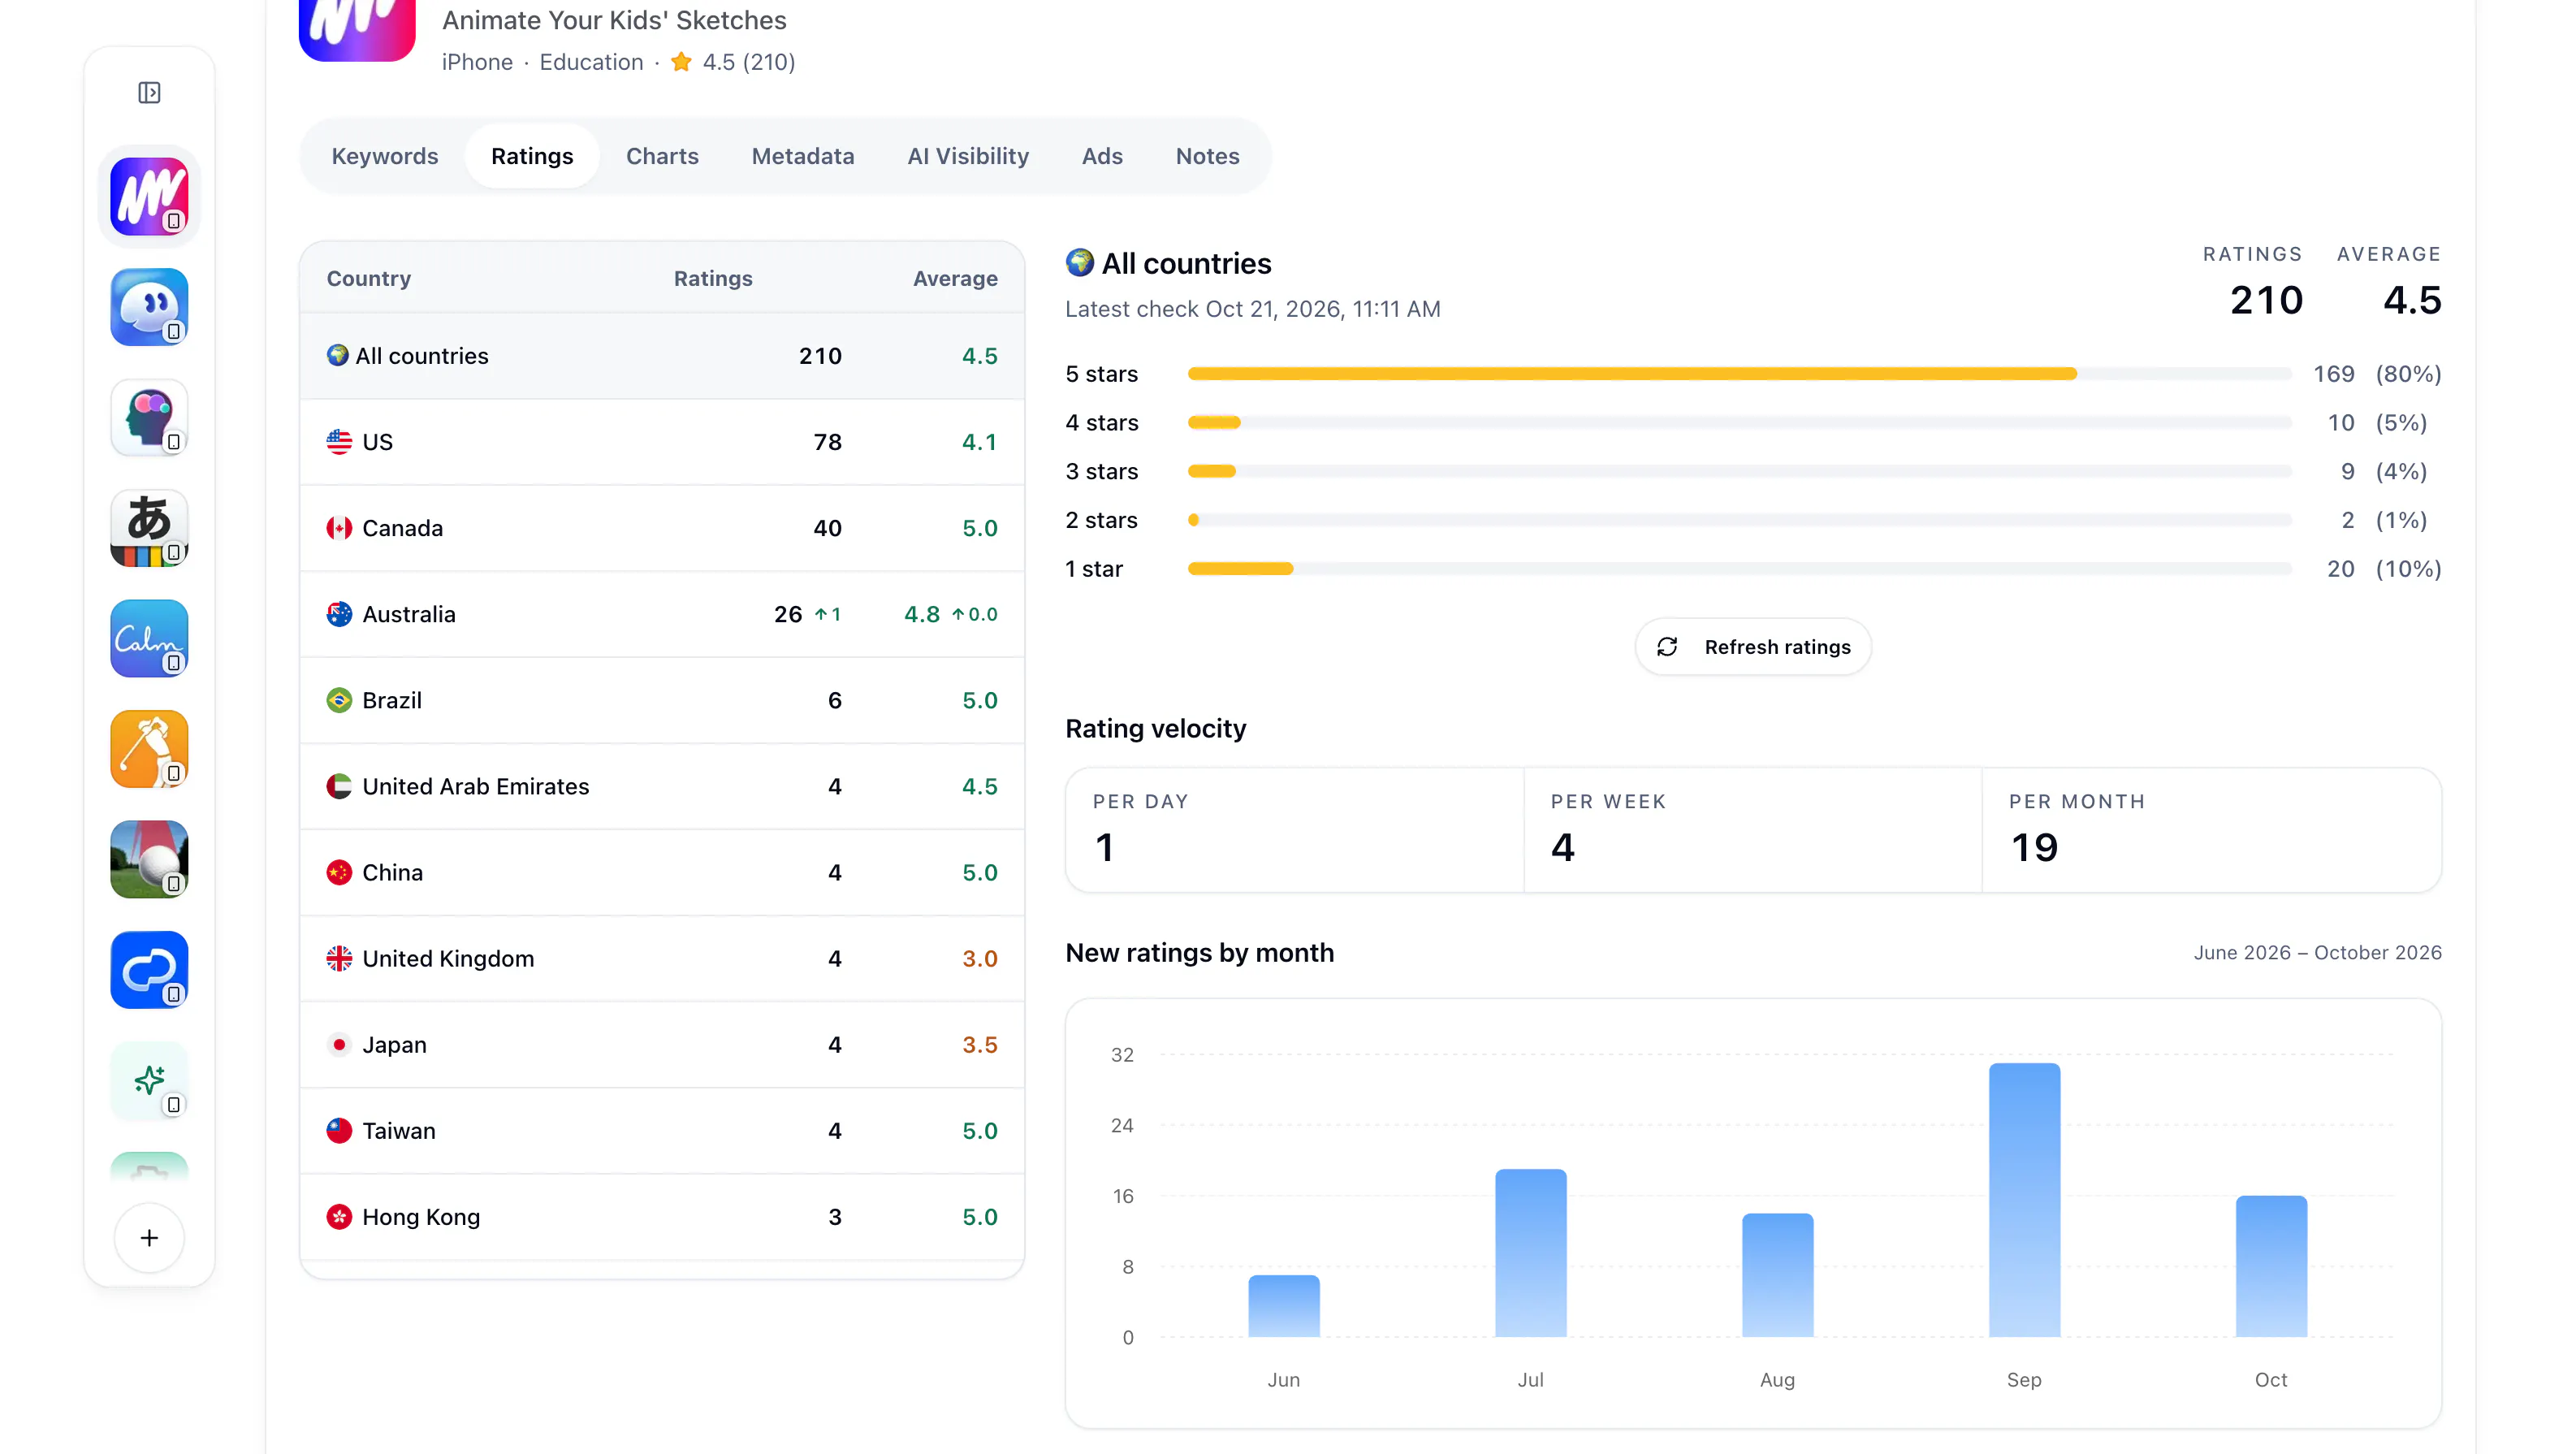
Task: Click the Refresh ratings button
Action: tap(1753, 647)
